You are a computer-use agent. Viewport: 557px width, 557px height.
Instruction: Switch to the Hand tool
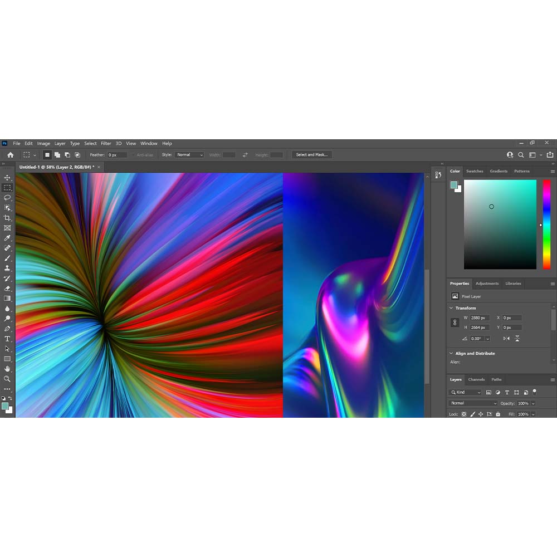point(7,369)
